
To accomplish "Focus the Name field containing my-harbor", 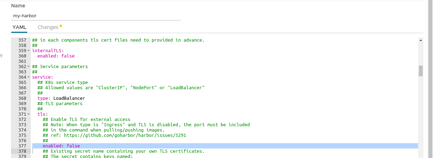I will click(96, 16).
